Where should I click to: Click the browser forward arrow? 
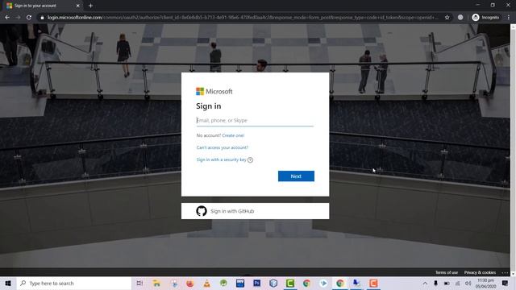tap(18, 18)
